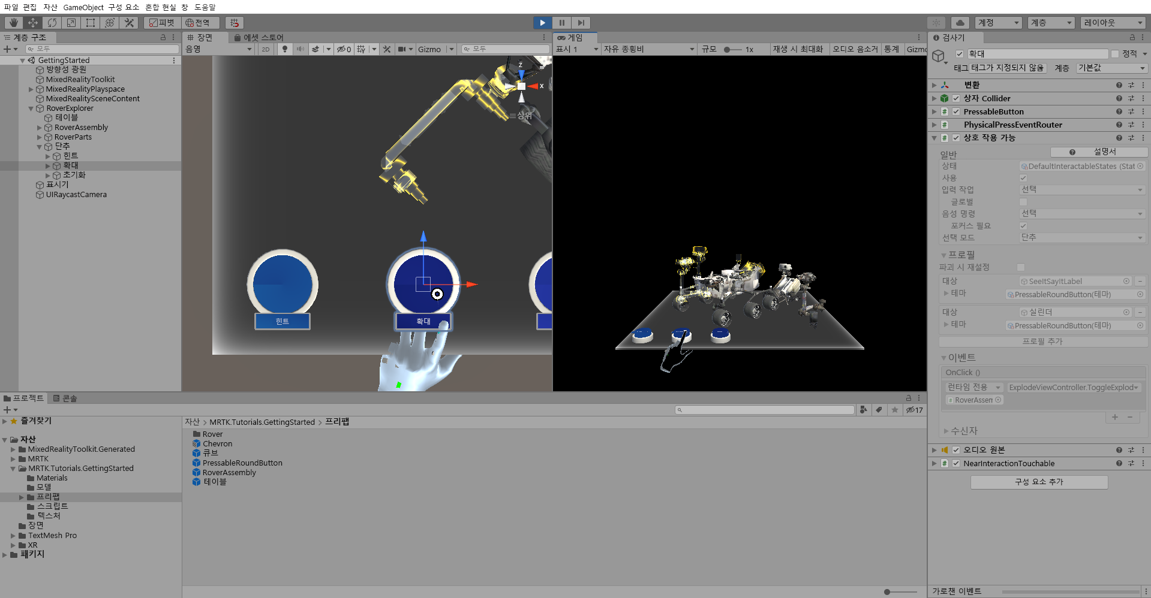This screenshot has height=598, width=1151.
Task: Select the Rotate tool
Action: [52, 23]
